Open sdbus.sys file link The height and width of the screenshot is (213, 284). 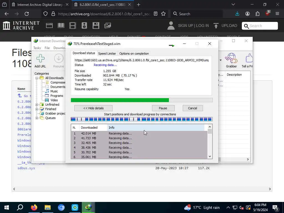26,168
